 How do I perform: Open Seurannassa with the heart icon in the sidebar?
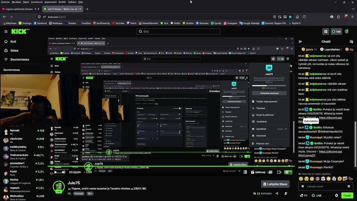click(x=19, y=59)
